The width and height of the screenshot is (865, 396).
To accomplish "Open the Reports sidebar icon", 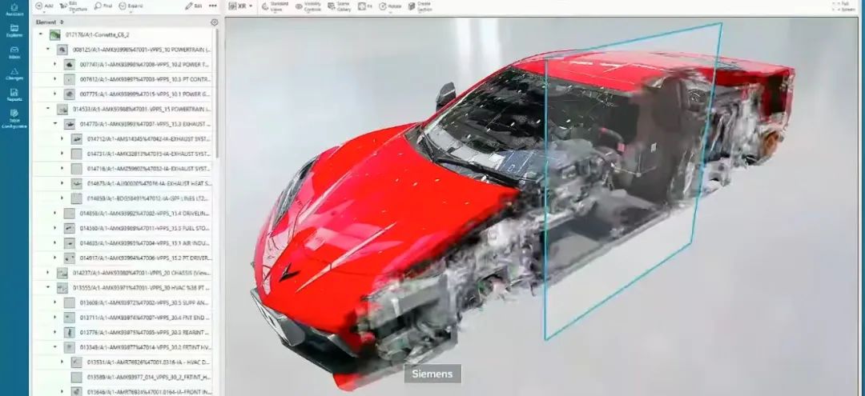I will click(14, 94).
